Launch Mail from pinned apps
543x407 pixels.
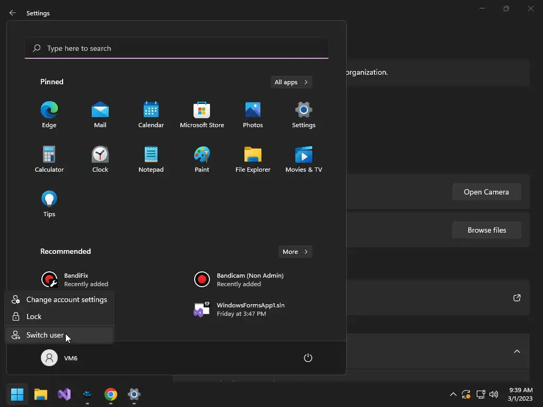pyautogui.click(x=100, y=115)
